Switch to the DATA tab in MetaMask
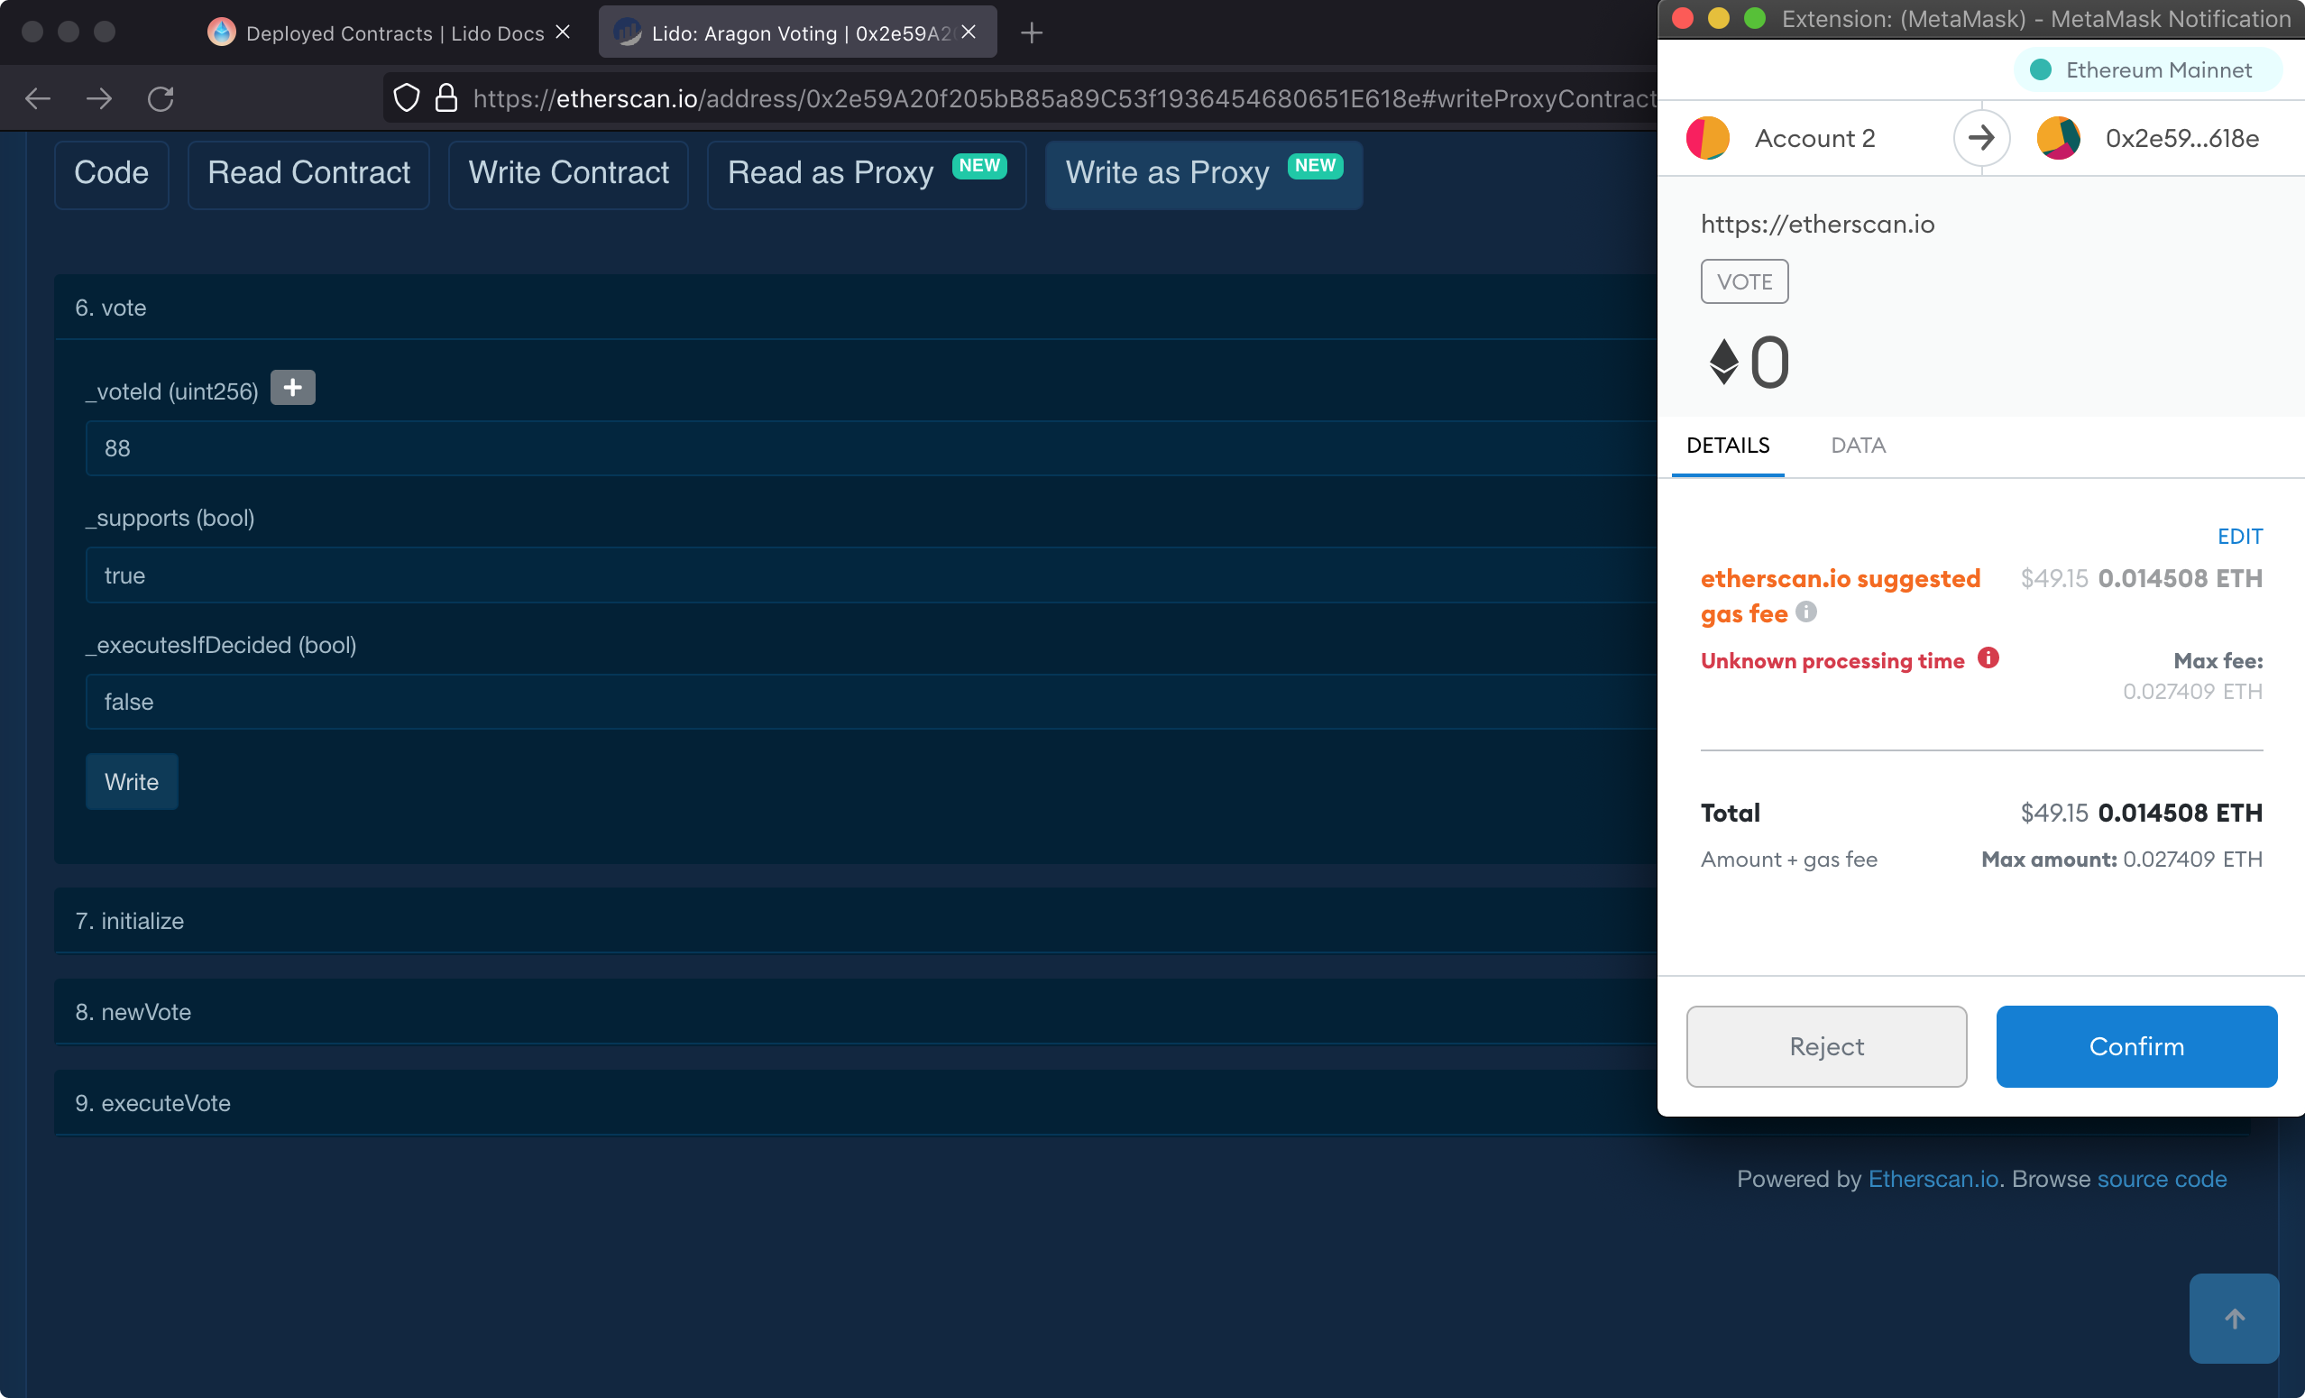2305x1398 pixels. click(1857, 446)
